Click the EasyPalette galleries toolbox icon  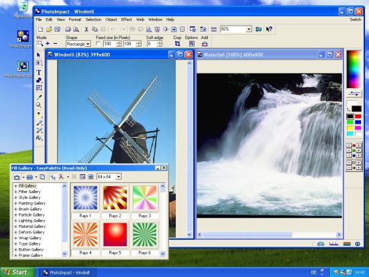pyautogui.click(x=17, y=177)
